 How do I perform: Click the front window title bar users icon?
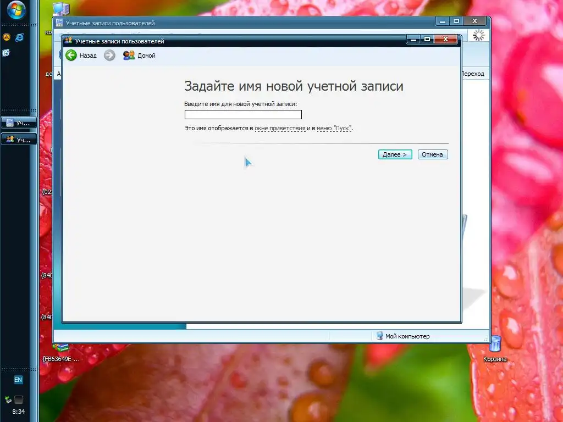[x=68, y=41]
